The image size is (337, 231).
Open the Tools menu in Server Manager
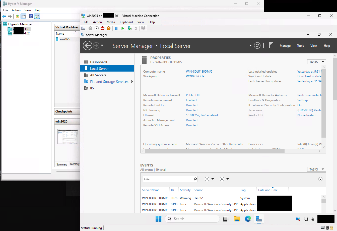pyautogui.click(x=300, y=46)
